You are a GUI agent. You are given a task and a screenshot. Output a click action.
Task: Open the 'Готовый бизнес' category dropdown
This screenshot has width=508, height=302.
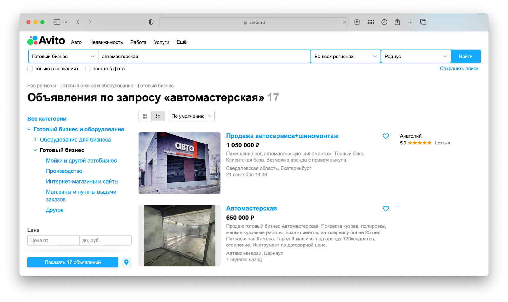[63, 57]
